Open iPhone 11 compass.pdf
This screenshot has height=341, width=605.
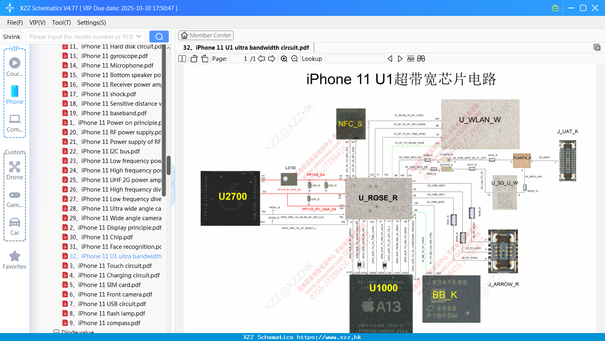click(x=105, y=323)
